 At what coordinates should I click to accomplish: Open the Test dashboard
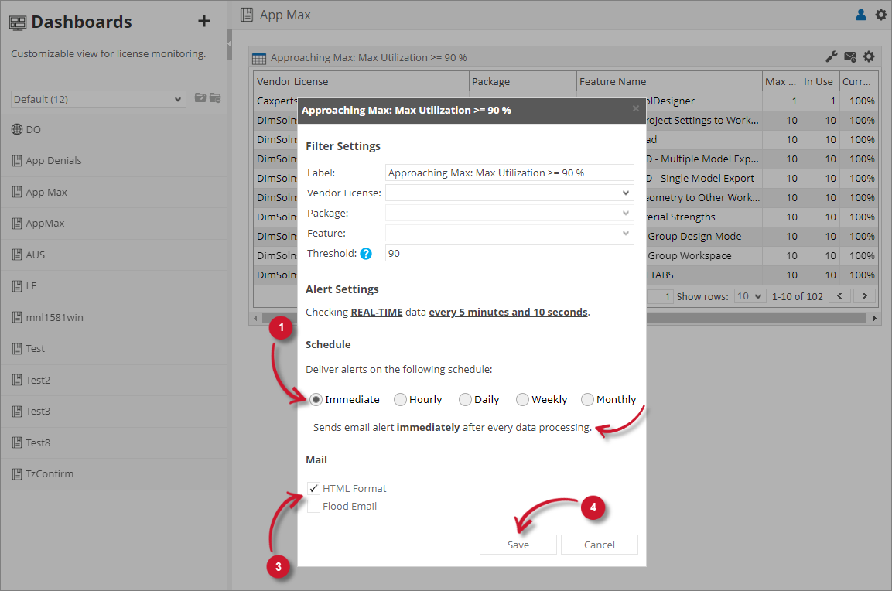pos(114,349)
